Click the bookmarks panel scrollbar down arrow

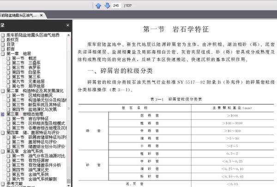(68, 186)
